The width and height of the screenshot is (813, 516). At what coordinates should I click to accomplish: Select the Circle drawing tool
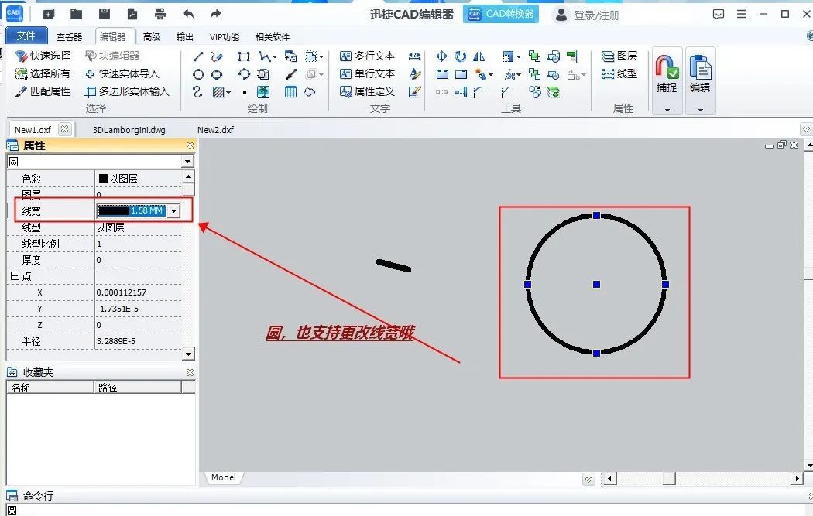tap(198, 73)
